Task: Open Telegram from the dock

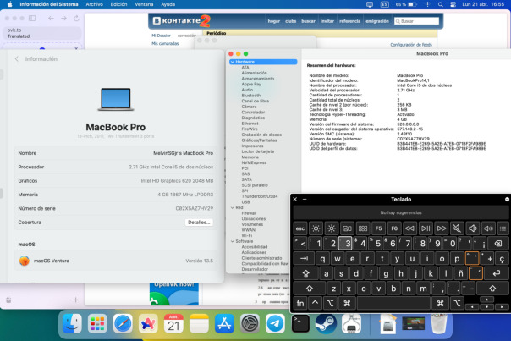Action: point(275,322)
